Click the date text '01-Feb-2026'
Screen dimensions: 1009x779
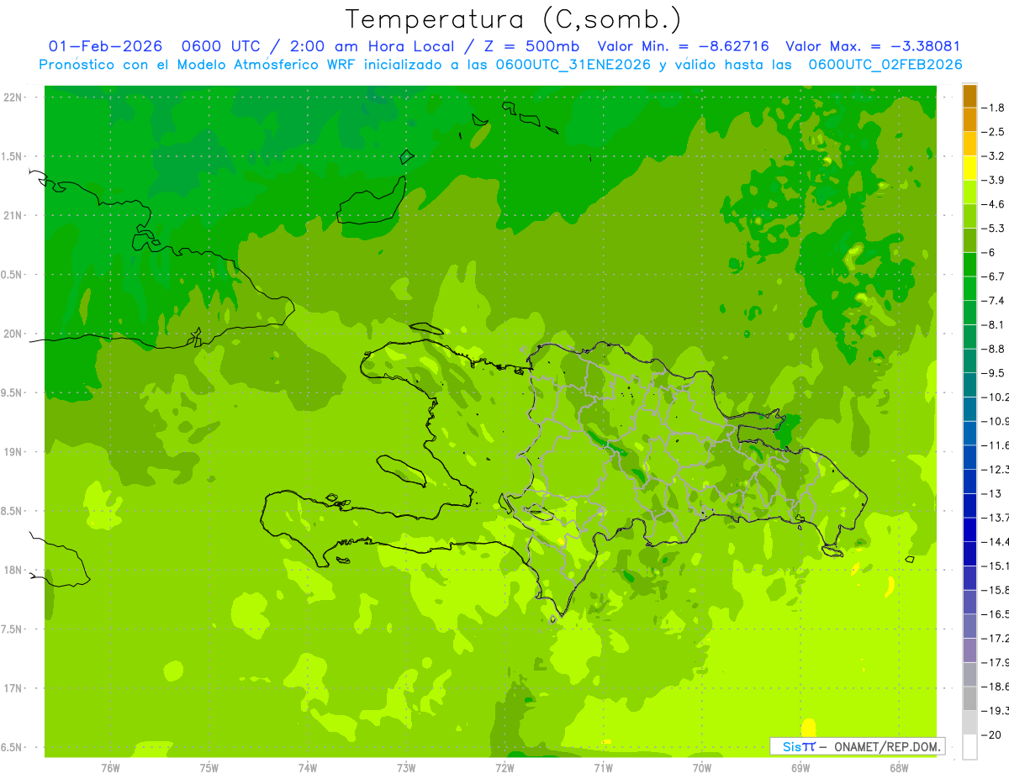coord(105,46)
